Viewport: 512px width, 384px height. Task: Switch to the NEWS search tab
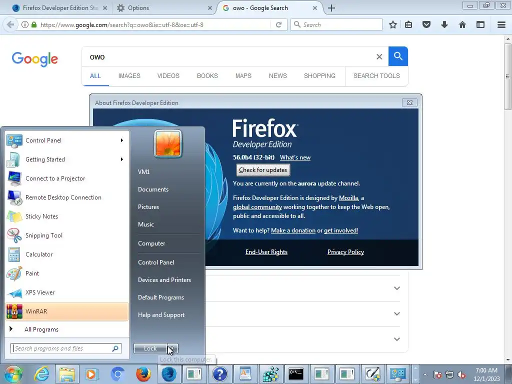tap(278, 76)
